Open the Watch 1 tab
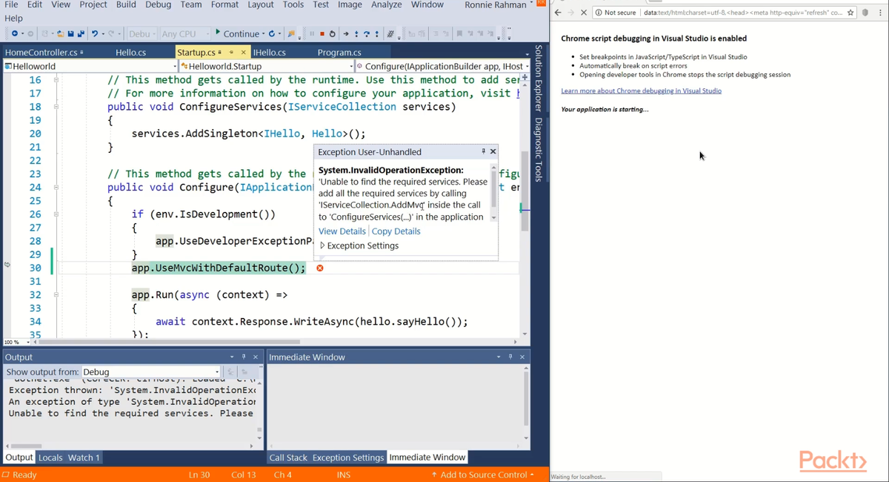 (x=84, y=458)
